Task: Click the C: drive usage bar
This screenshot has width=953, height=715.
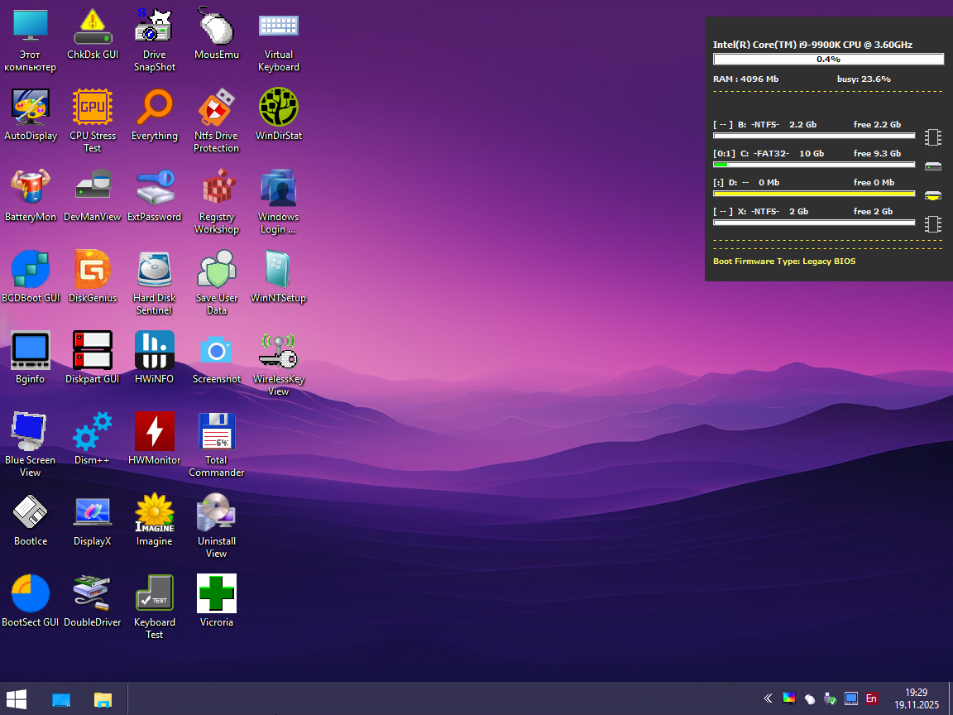Action: click(x=814, y=165)
